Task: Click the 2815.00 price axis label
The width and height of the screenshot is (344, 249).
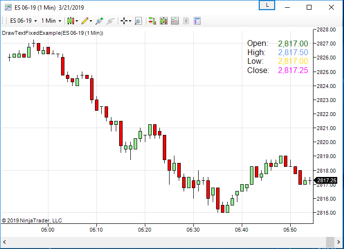Action: pyautogui.click(x=326, y=213)
